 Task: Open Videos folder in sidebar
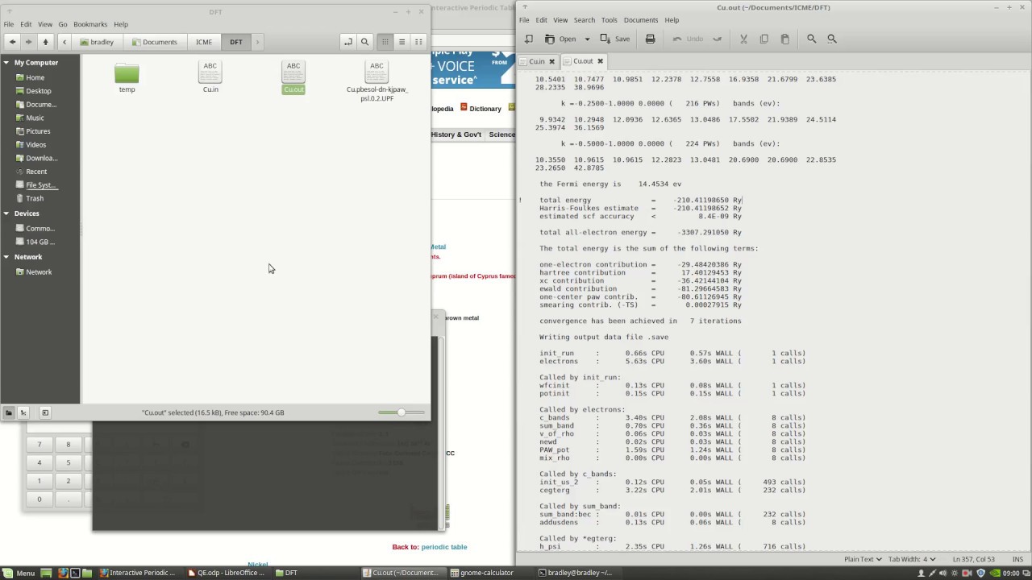(x=35, y=145)
